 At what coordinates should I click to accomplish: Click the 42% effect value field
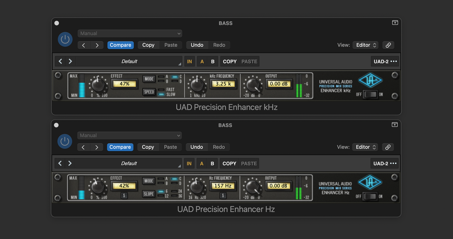124,186
